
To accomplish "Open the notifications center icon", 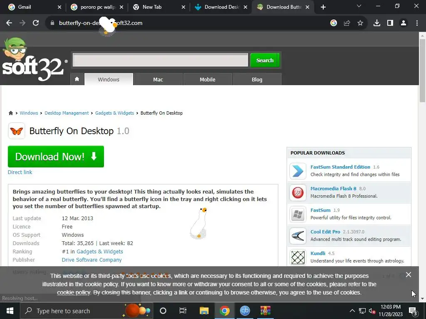I will 413,311.
